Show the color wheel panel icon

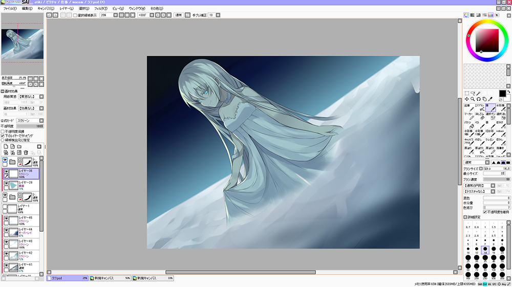point(466,15)
